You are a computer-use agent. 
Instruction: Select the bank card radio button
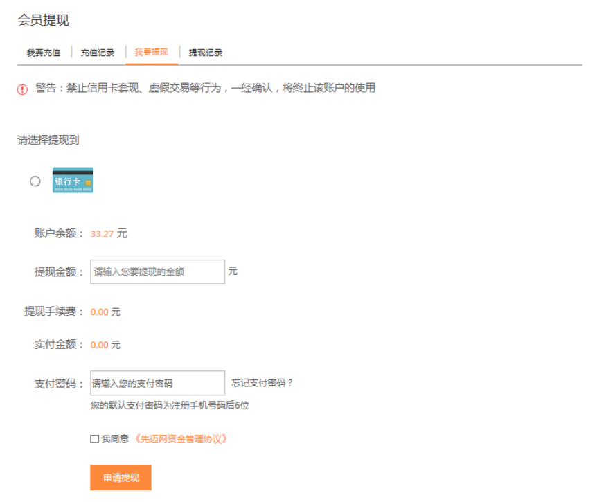[x=35, y=181]
